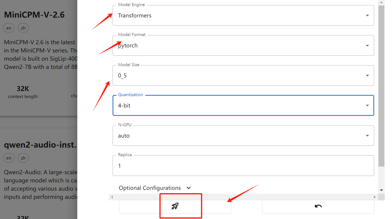Open the Model Engine dropdown
The width and height of the screenshot is (392, 219).
pos(243,15)
